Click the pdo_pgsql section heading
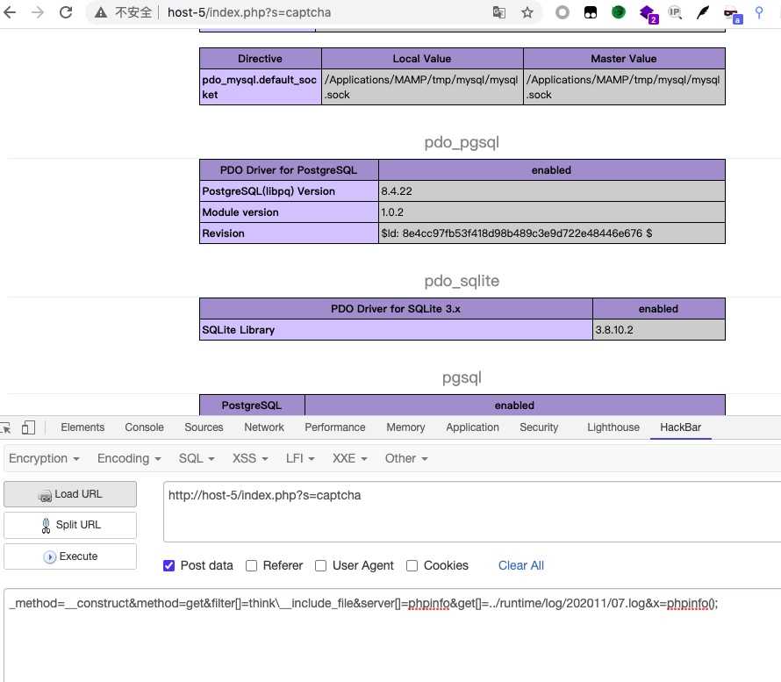Screen dimensions: 781x682 point(462,142)
